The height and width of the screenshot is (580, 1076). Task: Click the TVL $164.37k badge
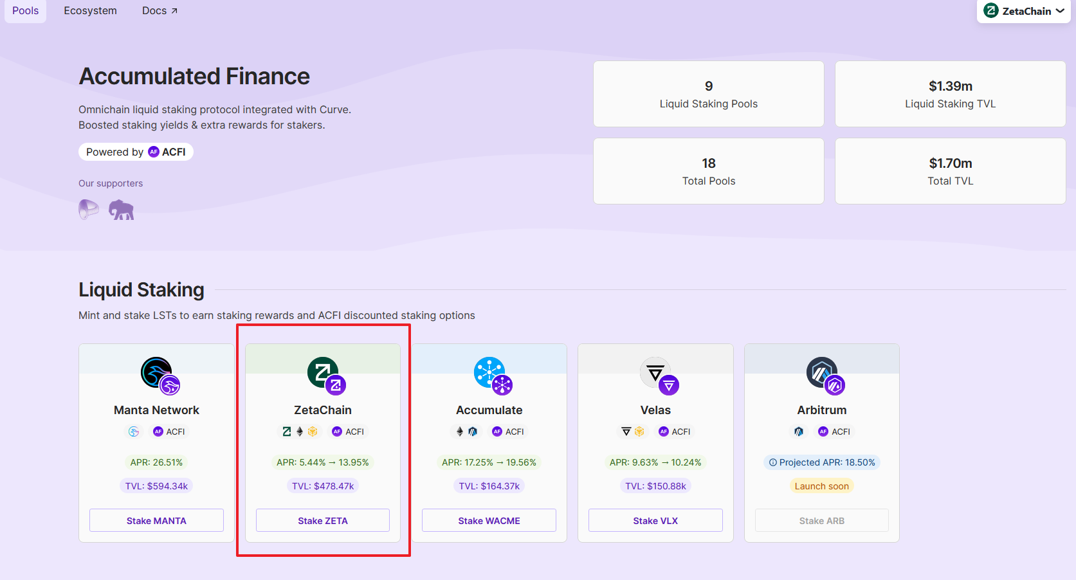(x=489, y=486)
